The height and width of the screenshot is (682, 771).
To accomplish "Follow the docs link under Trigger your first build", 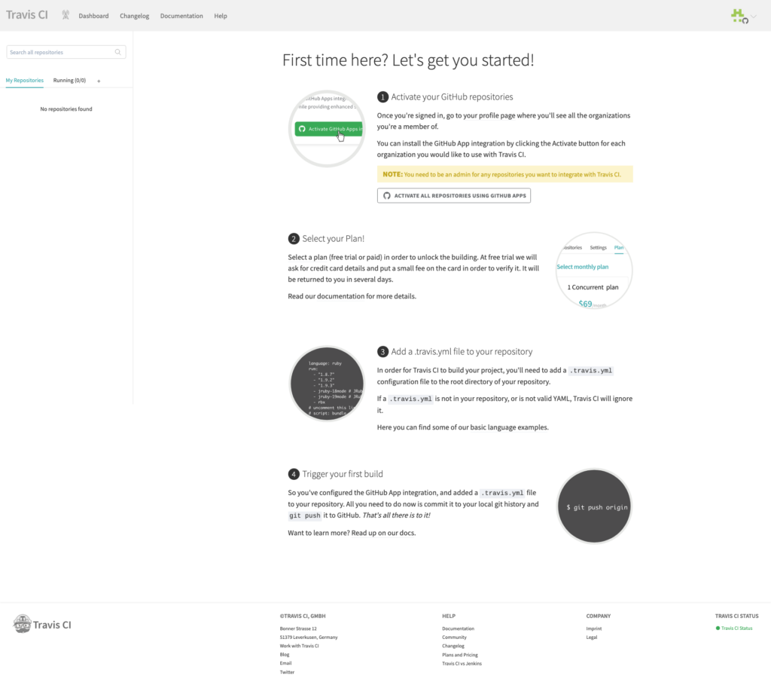I will click(383, 533).
